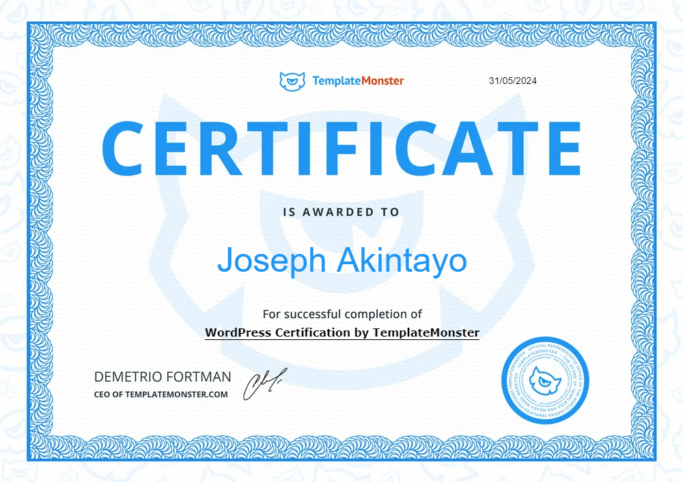Click the left ornamental blue border

coord(40,241)
